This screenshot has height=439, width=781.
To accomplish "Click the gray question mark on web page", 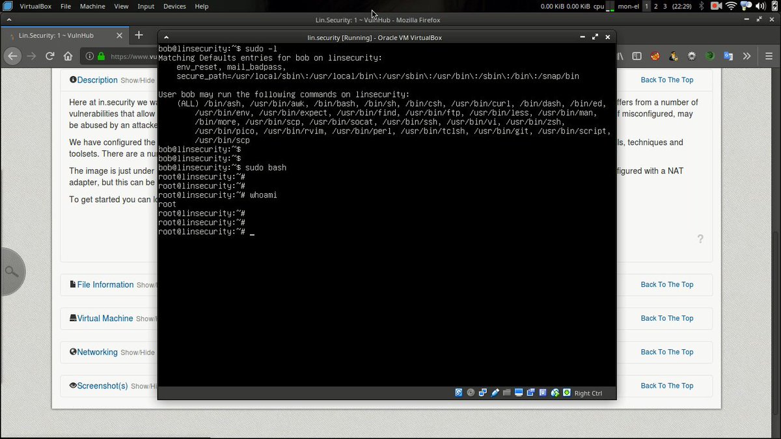I will [x=700, y=239].
